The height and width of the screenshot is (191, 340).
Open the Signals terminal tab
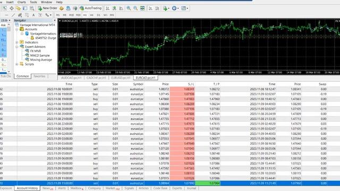pyautogui.click(x=129, y=188)
